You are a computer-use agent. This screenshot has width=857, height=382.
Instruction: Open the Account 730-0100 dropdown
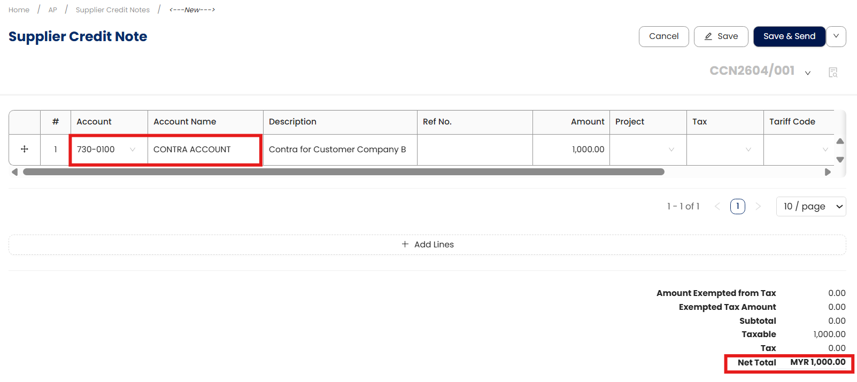pos(133,150)
